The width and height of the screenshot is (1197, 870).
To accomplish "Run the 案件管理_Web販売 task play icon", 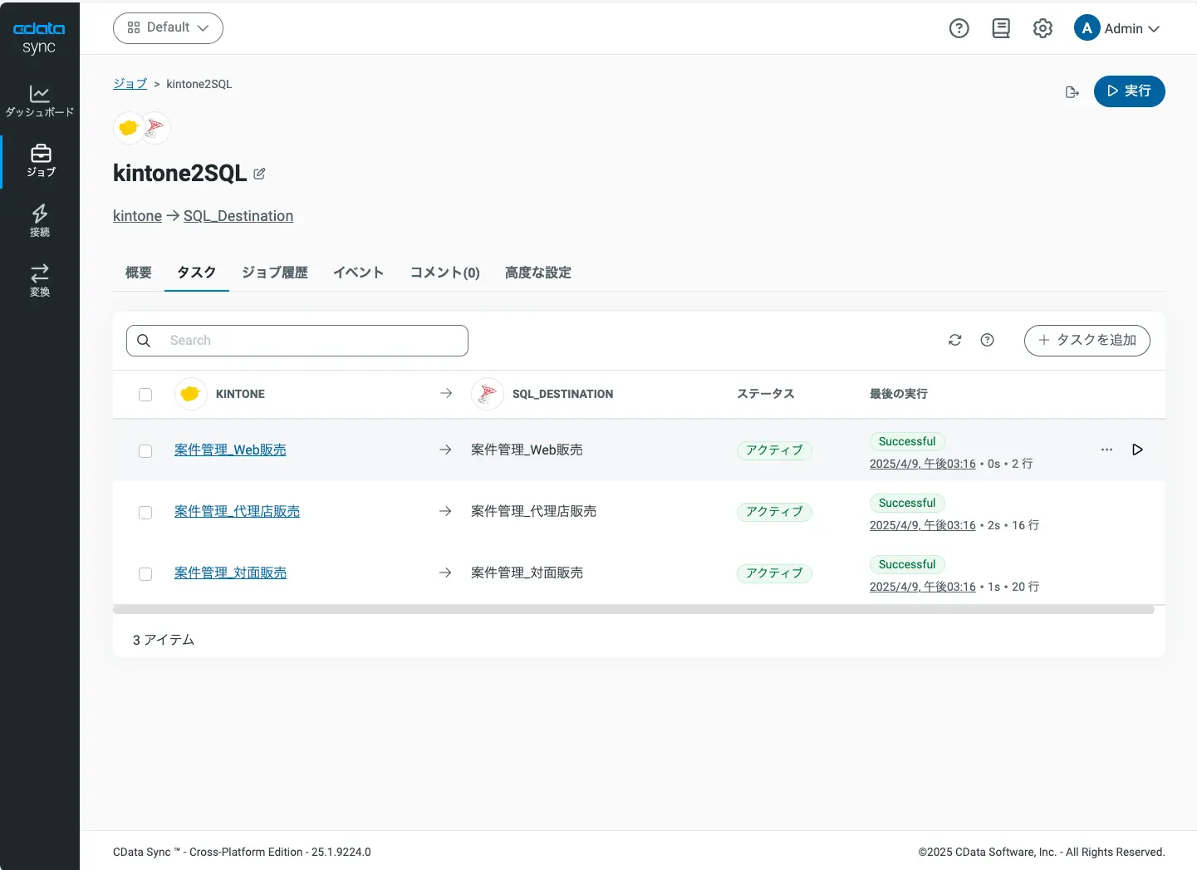I will 1137,450.
